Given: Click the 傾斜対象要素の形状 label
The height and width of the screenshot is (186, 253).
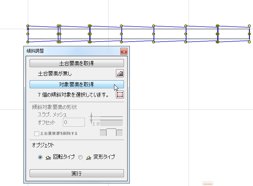Looking at the screenshot, I should 54,107.
